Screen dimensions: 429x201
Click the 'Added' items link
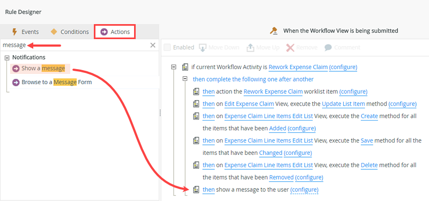pyautogui.click(x=278, y=128)
